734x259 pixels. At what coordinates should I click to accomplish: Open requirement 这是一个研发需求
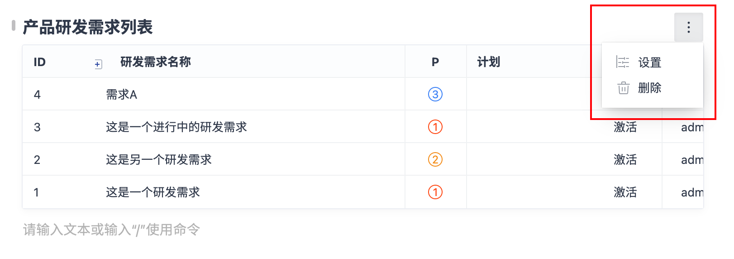click(153, 192)
